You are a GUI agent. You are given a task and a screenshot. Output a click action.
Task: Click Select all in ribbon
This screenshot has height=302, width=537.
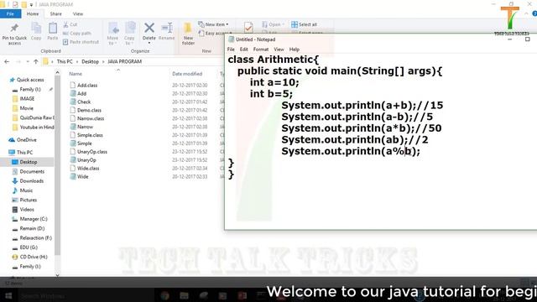coord(304,24)
